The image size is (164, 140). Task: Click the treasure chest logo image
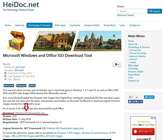point(16,41)
